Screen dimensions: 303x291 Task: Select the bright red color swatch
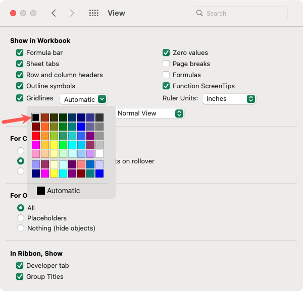[36, 135]
